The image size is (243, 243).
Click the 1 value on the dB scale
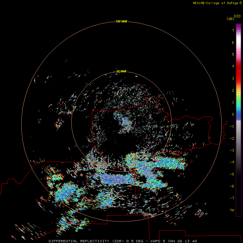pos(233,102)
